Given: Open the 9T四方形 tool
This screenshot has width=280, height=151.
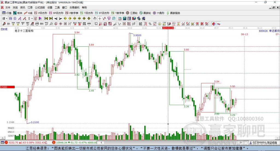Looking at the screenshot, I should click(x=102, y=13).
